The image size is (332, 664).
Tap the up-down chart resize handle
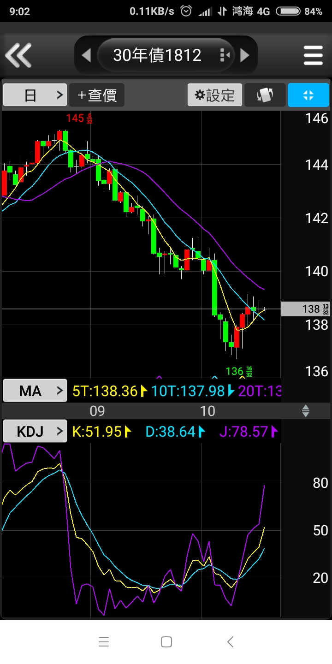pyautogui.click(x=305, y=411)
